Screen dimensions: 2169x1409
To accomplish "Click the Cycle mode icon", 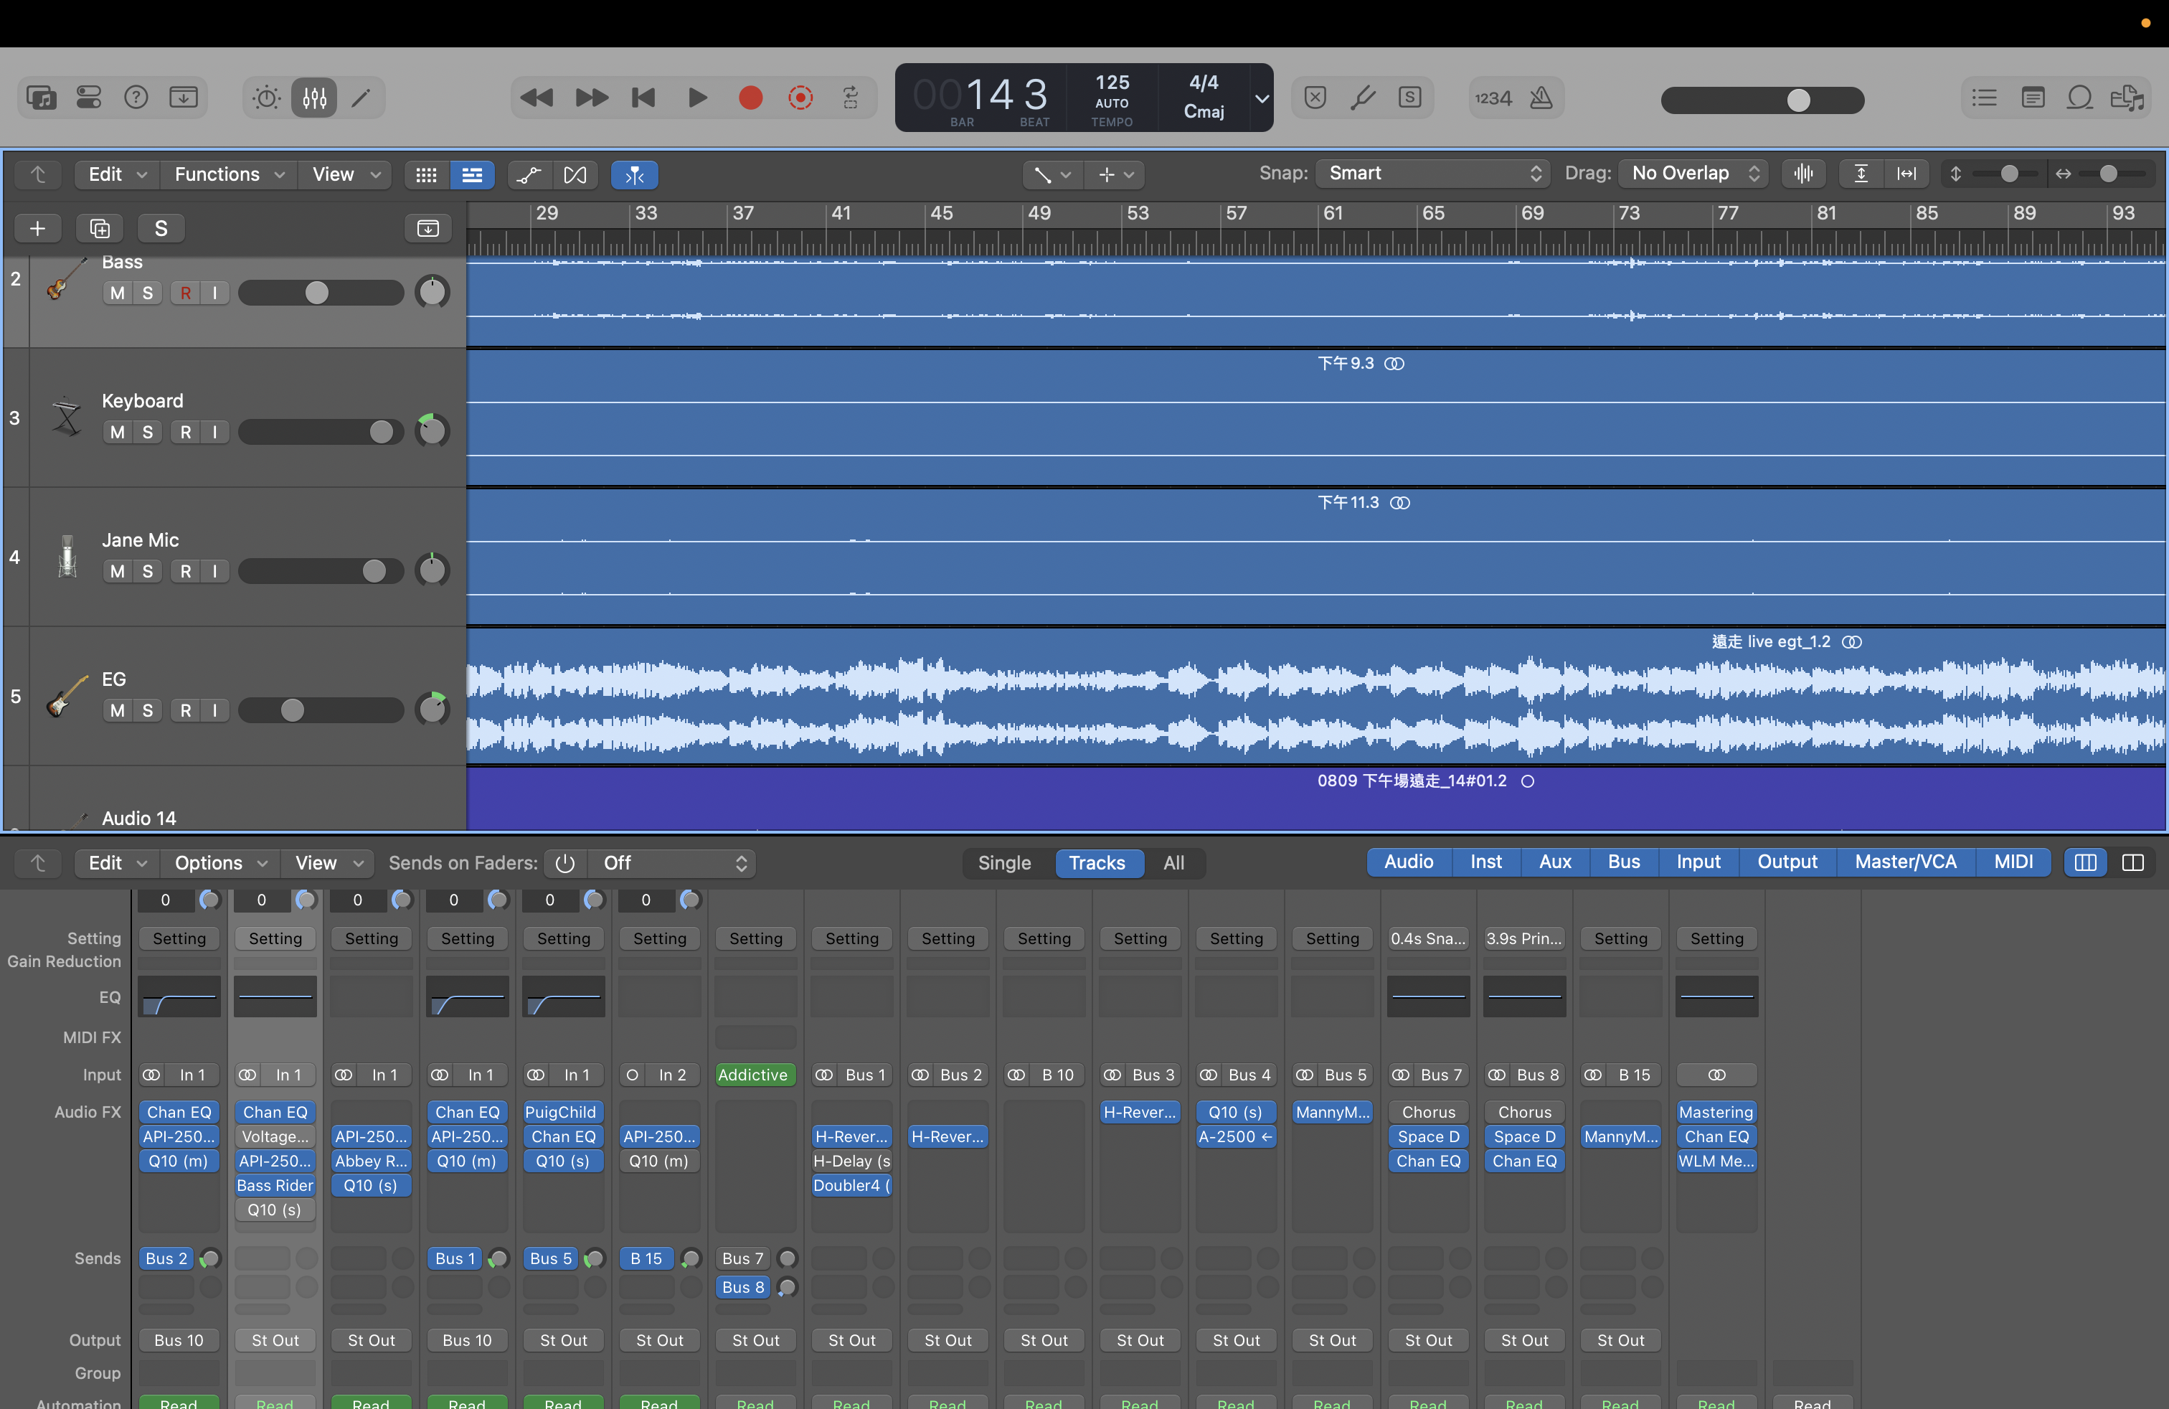I will tap(850, 98).
